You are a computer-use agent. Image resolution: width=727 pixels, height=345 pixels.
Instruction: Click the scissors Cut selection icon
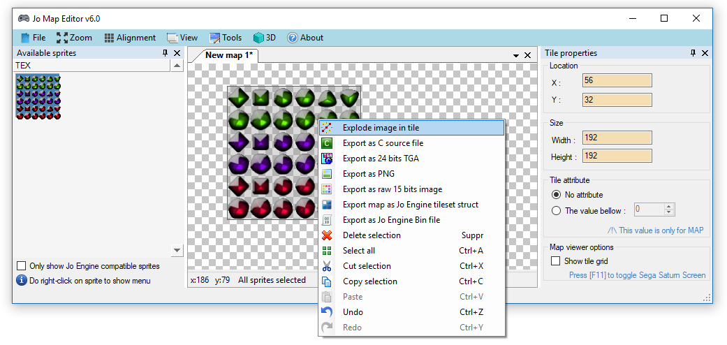[x=327, y=265]
